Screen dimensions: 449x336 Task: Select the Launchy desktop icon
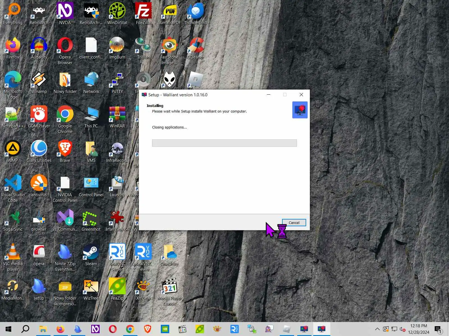(x=117, y=186)
